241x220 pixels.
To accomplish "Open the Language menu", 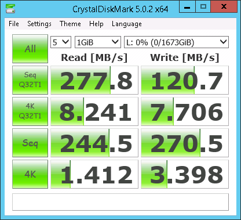I will [x=127, y=24].
